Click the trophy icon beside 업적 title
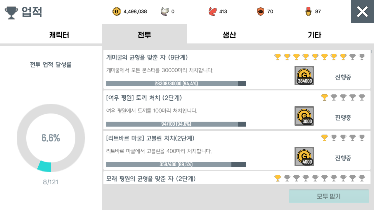Image resolution: width=374 pixels, height=210 pixels. click(x=11, y=12)
